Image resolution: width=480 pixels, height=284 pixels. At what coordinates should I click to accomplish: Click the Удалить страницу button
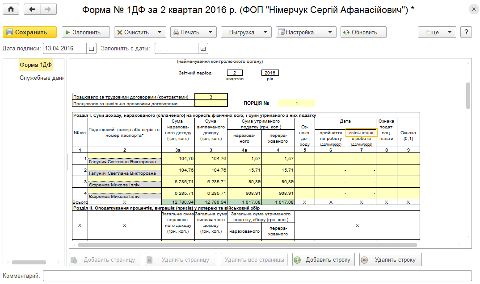[181, 259]
